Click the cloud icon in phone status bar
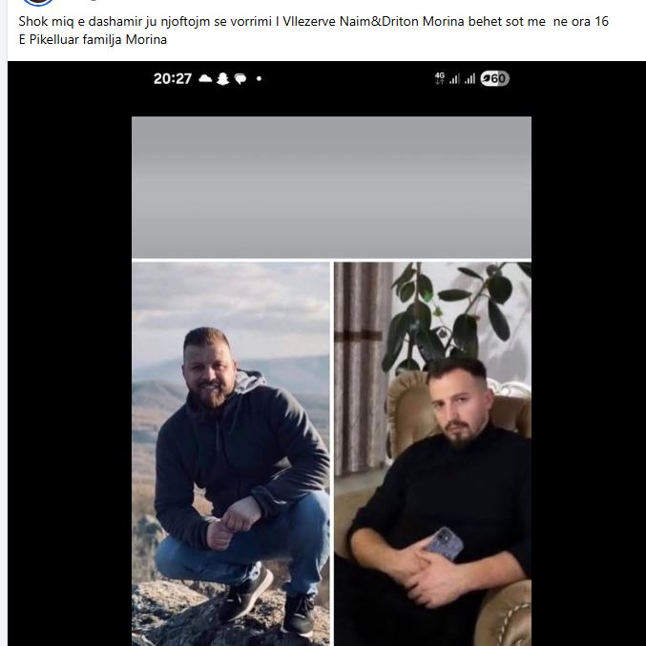646x646 pixels. pos(205,78)
